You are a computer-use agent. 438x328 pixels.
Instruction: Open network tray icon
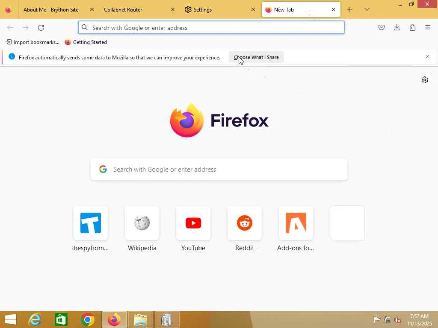(387, 319)
